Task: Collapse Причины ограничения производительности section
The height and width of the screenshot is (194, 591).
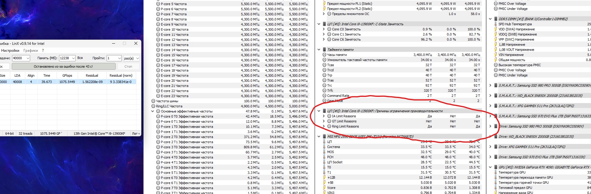Action: pos(319,111)
